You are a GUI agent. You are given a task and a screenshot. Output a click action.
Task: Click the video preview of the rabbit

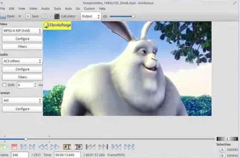(x=127, y=68)
